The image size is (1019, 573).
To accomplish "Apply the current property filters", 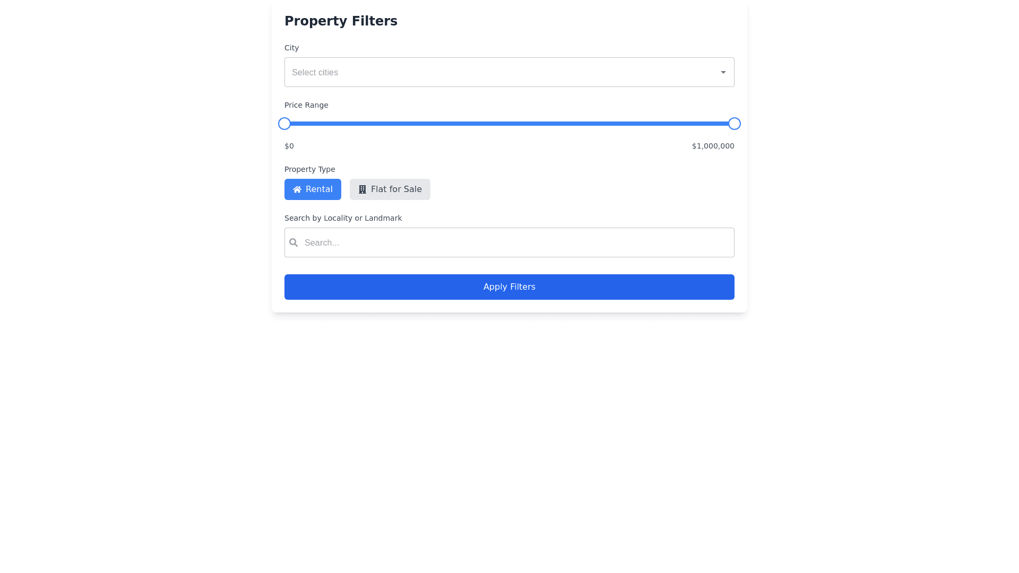I will tap(509, 286).
